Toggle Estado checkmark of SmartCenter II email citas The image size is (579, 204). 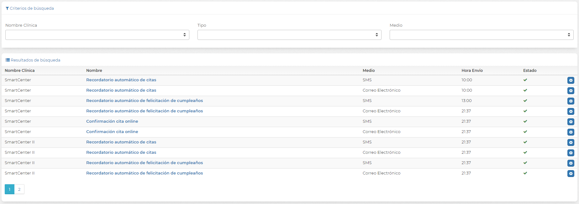click(x=525, y=153)
